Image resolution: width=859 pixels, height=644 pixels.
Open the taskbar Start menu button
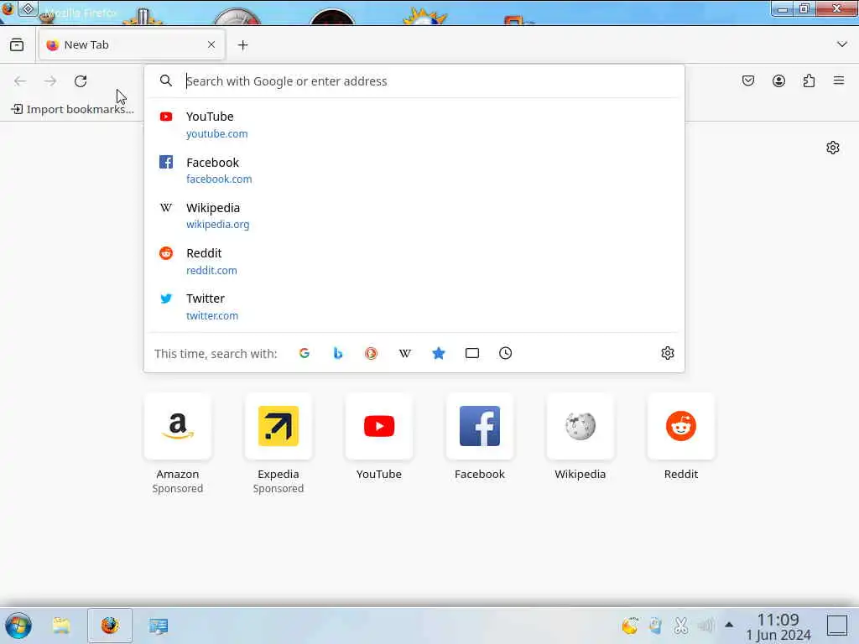pos(18,626)
